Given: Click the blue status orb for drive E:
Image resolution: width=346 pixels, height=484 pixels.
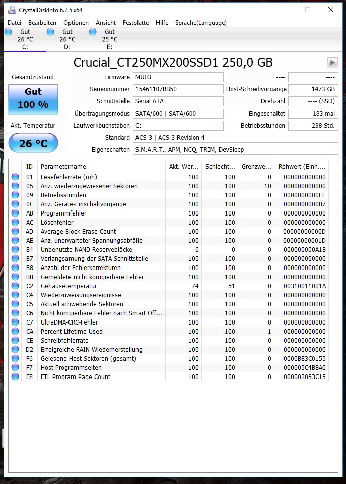Looking at the screenshot, I should (x=93, y=32).
